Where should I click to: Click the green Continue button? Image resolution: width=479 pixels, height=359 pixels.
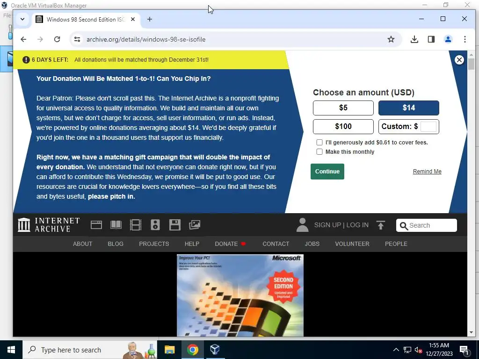(x=327, y=172)
